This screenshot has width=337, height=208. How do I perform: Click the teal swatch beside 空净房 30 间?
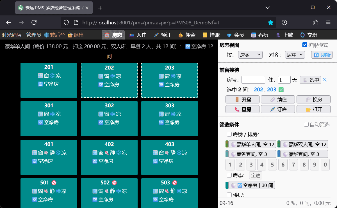pyautogui.click(x=227, y=185)
